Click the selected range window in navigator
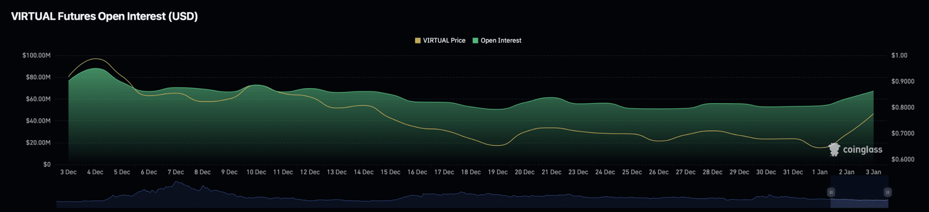 coord(859,197)
